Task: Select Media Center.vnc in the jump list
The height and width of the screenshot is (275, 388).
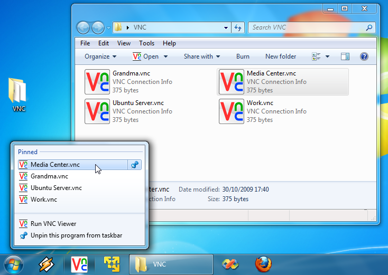Action: tap(73, 165)
